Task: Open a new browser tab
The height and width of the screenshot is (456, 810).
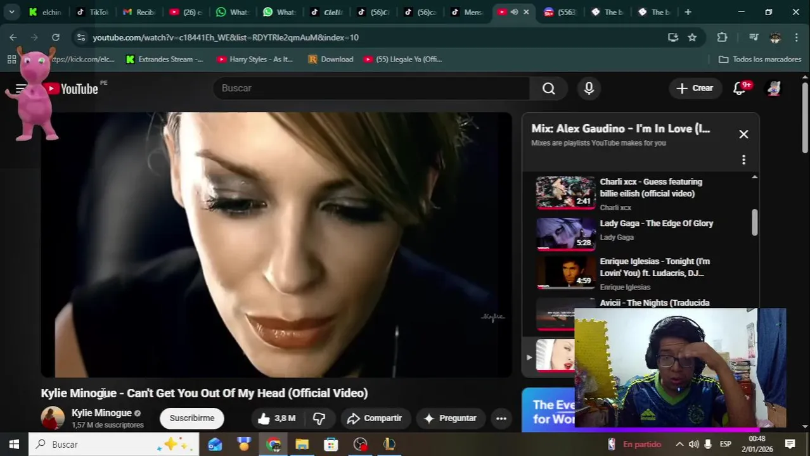Action: (688, 12)
